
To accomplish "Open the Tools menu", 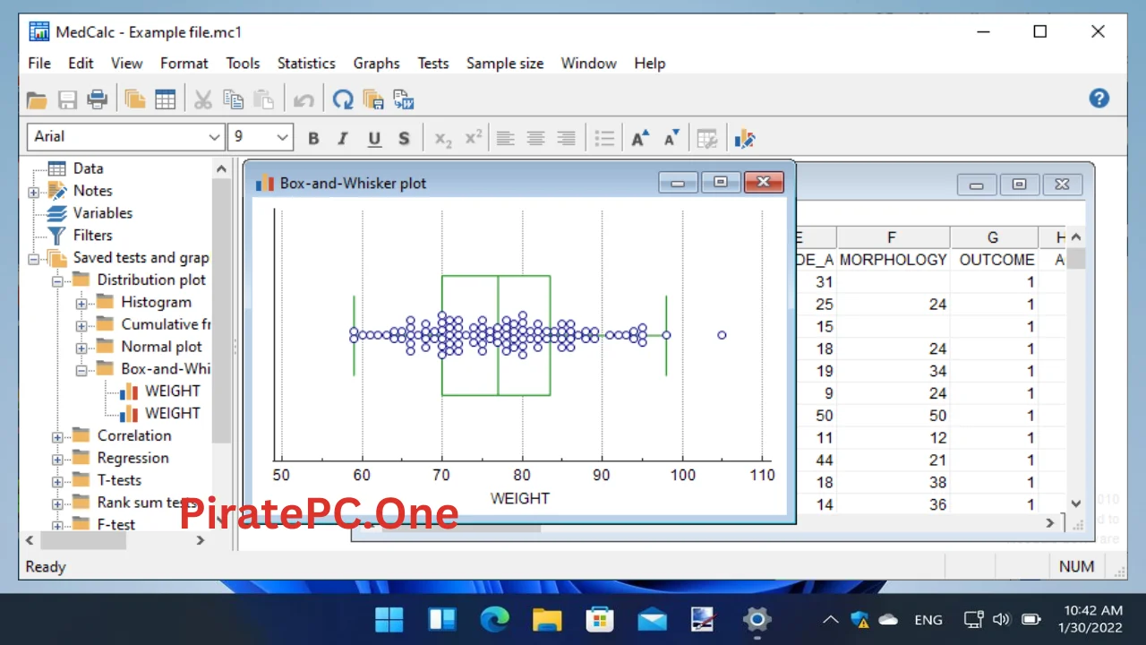I will point(243,63).
